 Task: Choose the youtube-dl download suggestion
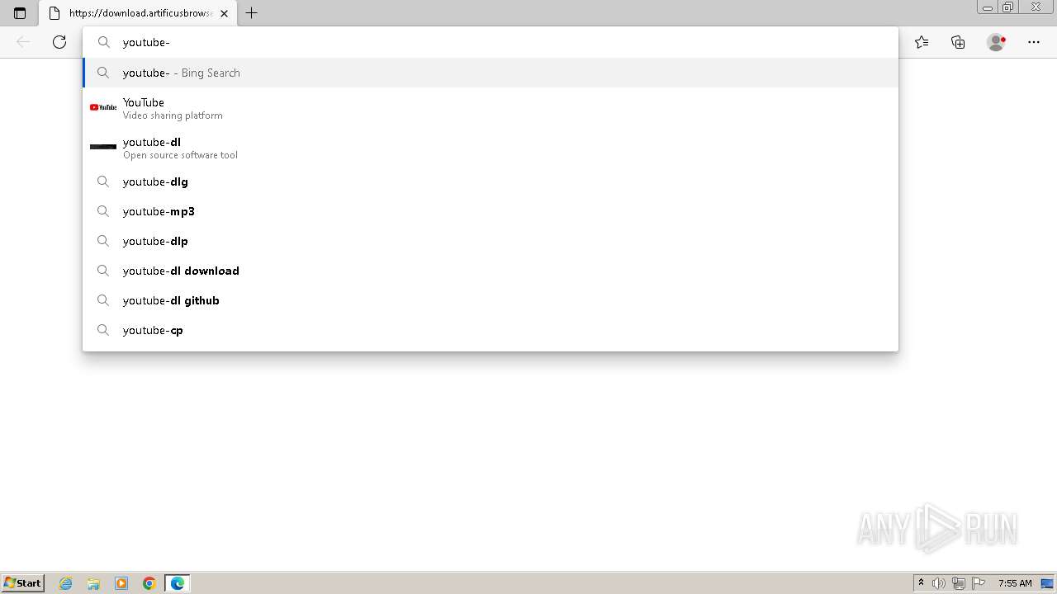pyautogui.click(x=491, y=271)
